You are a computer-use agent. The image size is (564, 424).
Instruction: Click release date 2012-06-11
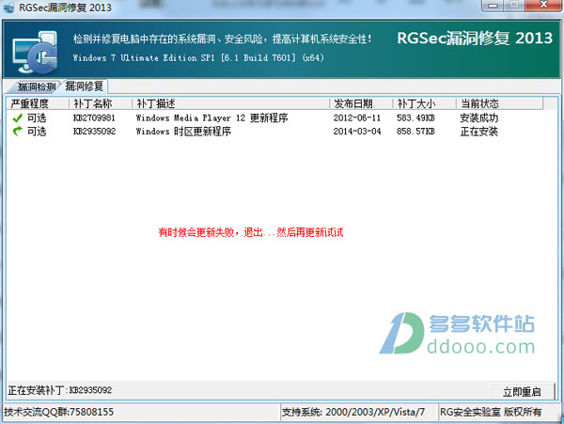(357, 118)
